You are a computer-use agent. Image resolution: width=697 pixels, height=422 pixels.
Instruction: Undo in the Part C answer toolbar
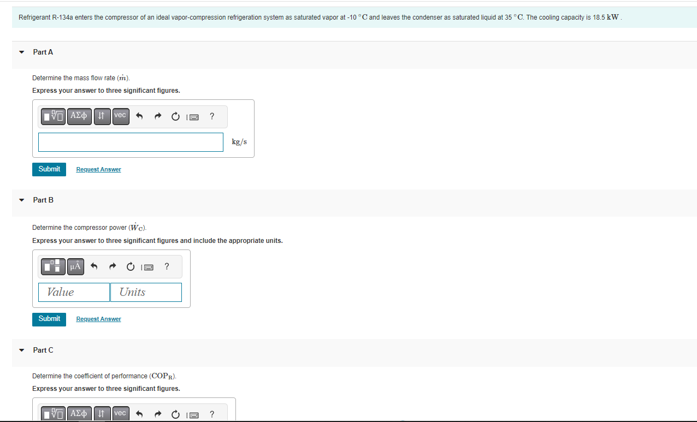click(x=139, y=414)
